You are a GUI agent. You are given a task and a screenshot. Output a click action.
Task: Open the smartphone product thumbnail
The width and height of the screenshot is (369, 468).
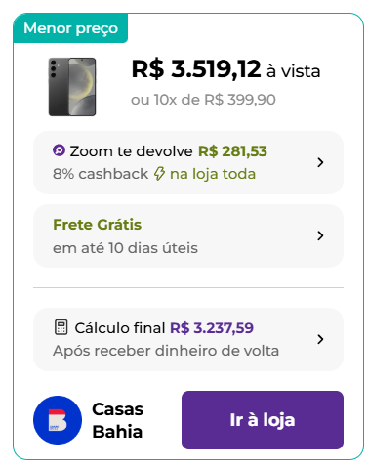point(72,87)
